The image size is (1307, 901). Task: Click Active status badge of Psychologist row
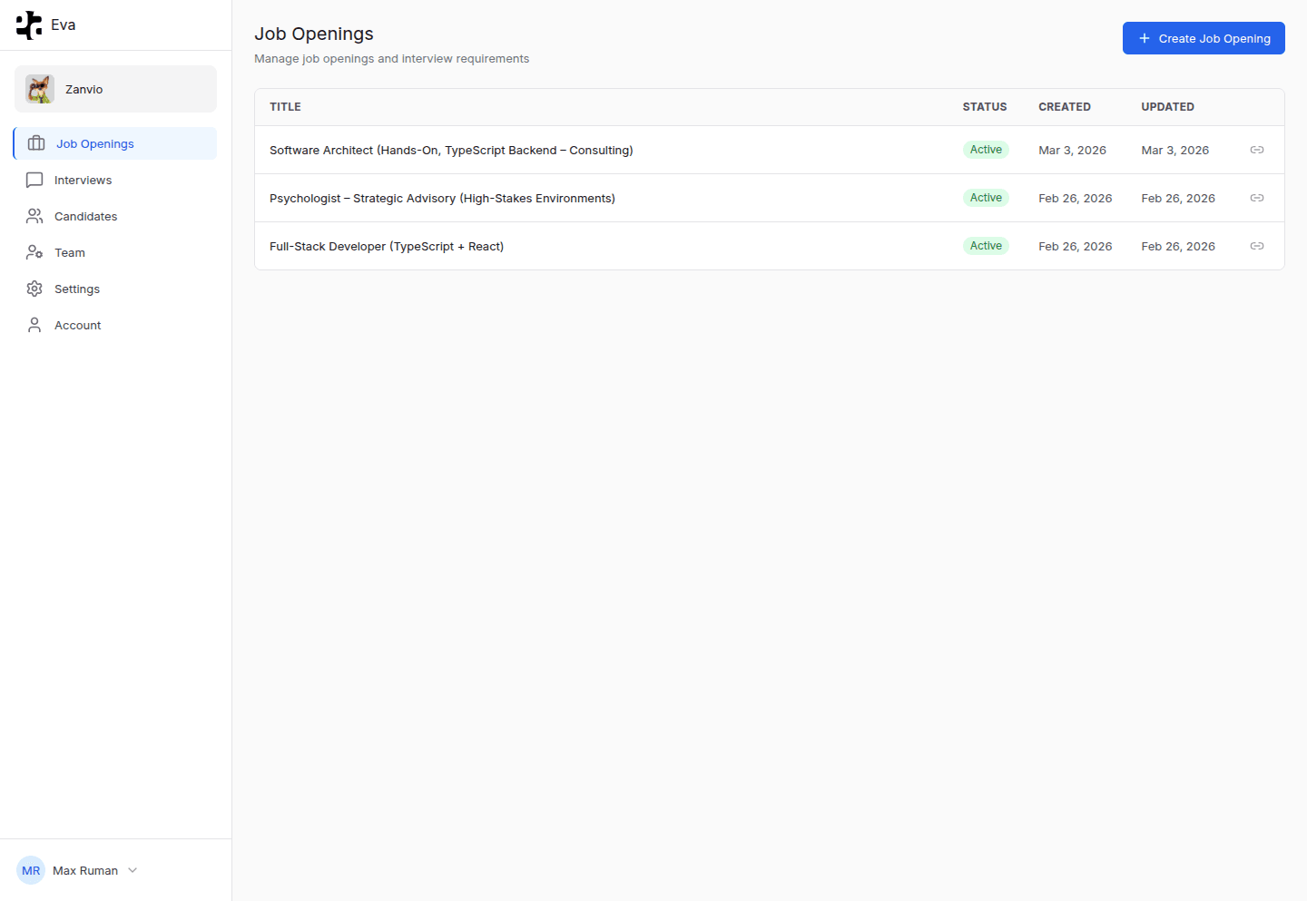[x=986, y=198]
